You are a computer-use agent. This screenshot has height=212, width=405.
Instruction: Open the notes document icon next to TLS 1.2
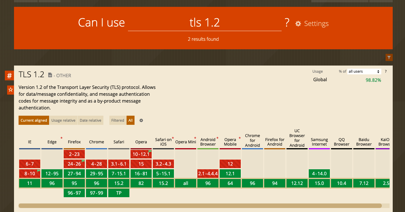(x=50, y=74)
